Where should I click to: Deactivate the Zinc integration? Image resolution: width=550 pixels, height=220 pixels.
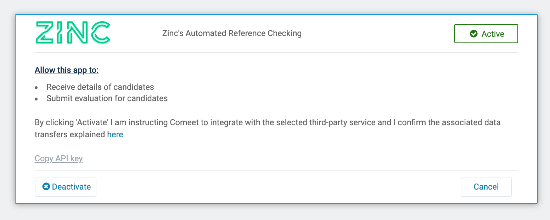pos(66,187)
